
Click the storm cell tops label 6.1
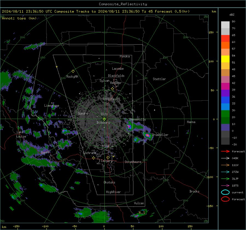point(142,212)
